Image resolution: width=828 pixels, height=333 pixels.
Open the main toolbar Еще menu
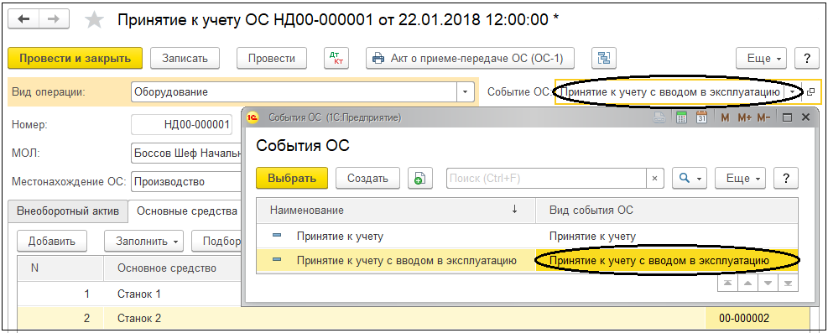[762, 59]
